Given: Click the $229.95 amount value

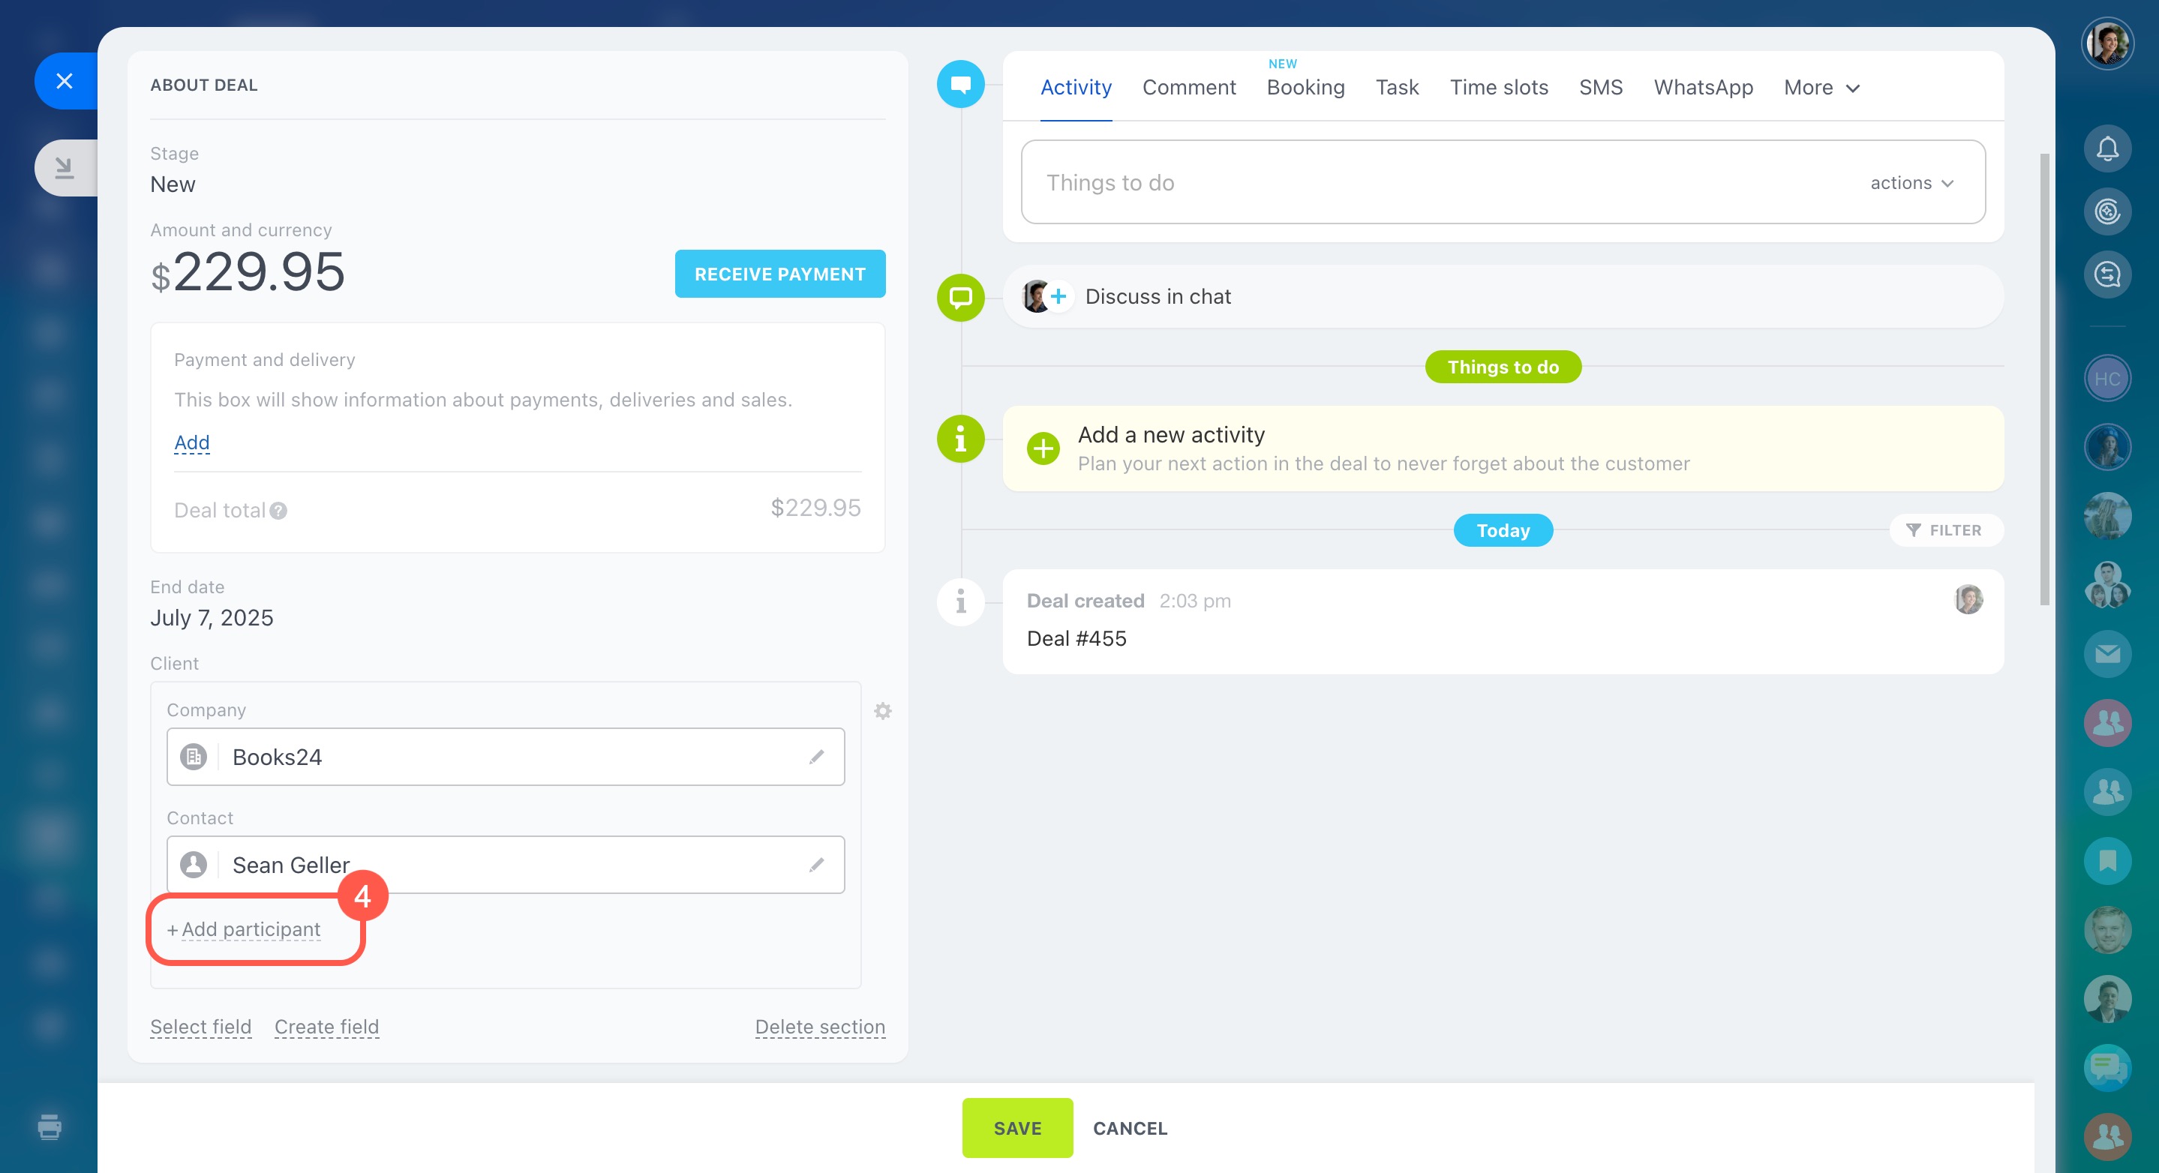Looking at the screenshot, I should (x=248, y=272).
